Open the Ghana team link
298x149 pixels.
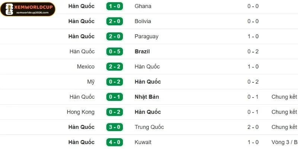143,6
